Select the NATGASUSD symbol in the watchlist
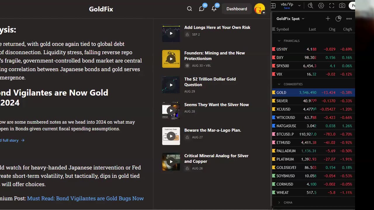The image size is (374, 210). coord(286,126)
